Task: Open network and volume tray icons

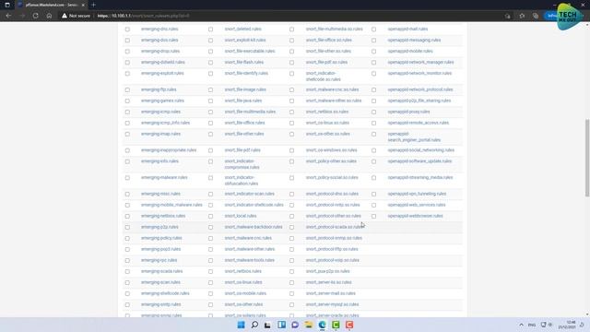Action: pos(547,325)
